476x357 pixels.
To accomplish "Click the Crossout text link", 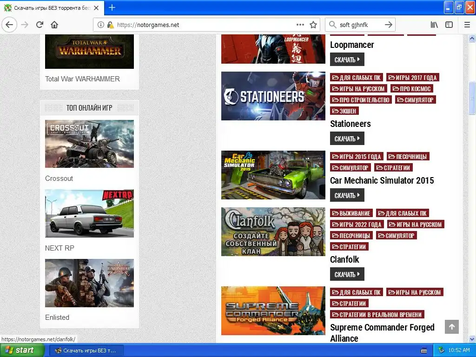I will [59, 178].
